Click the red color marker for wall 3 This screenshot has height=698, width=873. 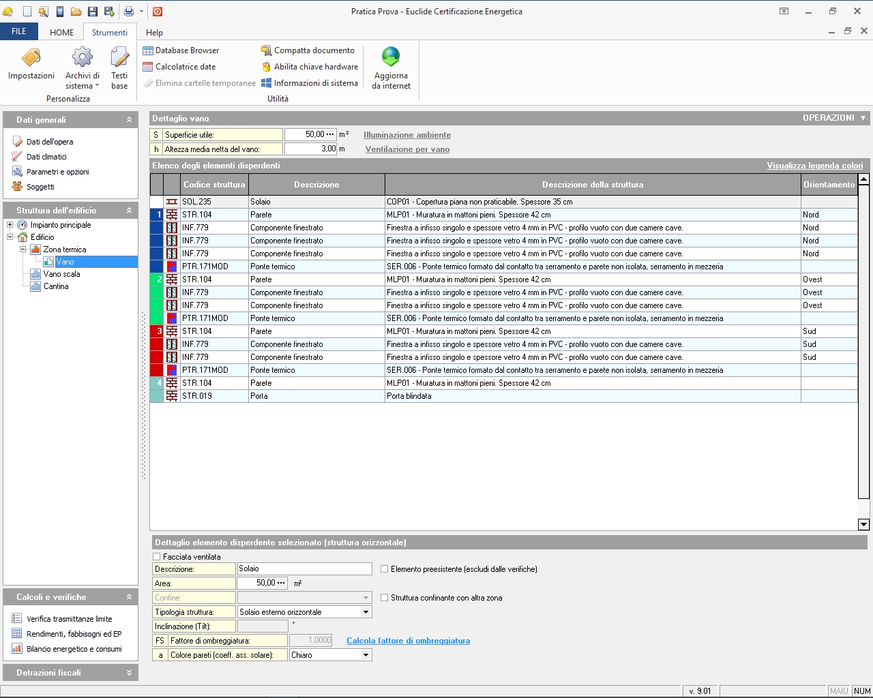pyautogui.click(x=156, y=331)
